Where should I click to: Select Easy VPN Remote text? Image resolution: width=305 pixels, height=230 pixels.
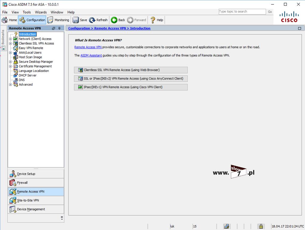31,48
